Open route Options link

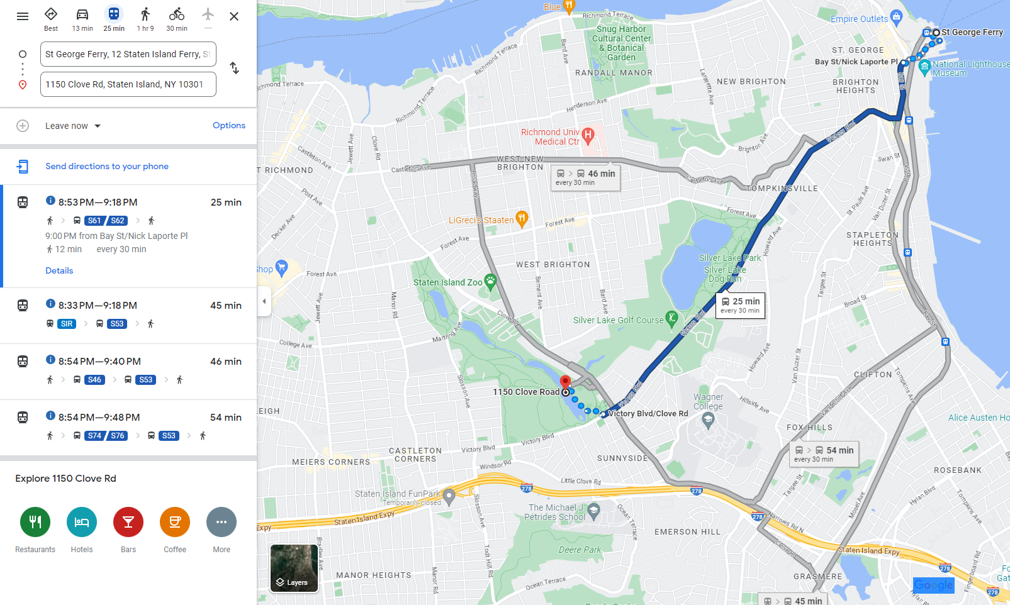229,125
